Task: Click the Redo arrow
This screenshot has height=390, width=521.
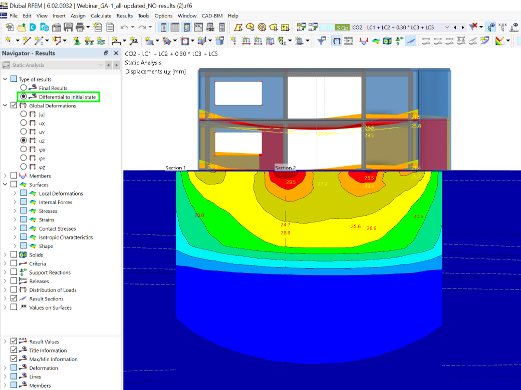Action: coord(142,27)
